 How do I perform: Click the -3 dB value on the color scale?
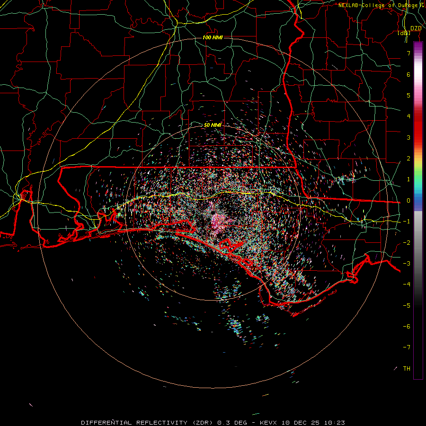coord(407,264)
